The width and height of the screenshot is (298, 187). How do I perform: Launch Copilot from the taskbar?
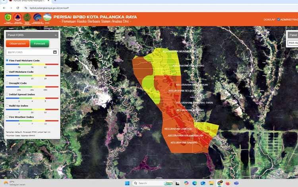(x=186, y=183)
